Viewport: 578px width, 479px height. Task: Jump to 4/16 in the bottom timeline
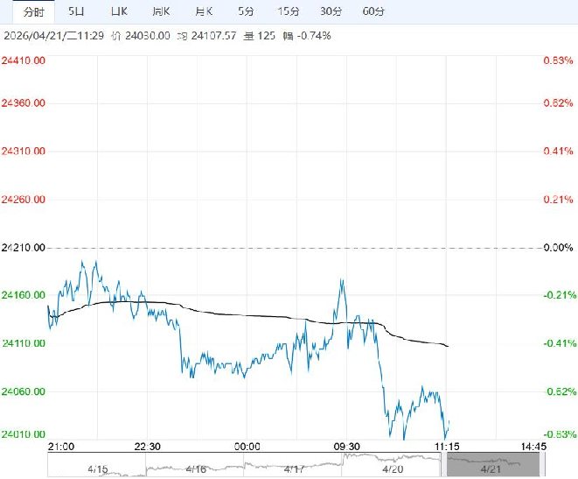click(x=196, y=468)
